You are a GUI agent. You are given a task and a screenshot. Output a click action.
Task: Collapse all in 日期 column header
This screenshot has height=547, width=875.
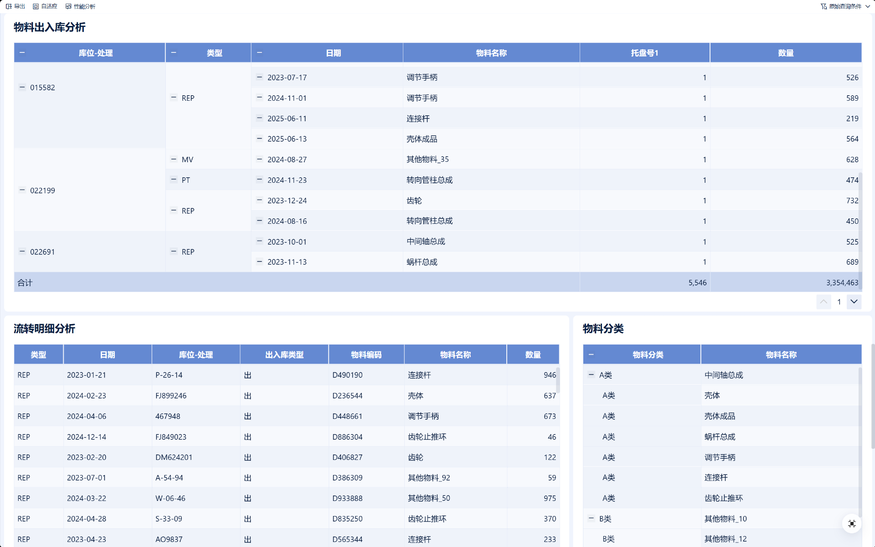[259, 53]
